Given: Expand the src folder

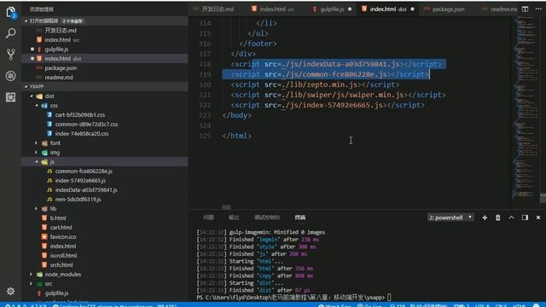Looking at the screenshot, I should click(32, 284).
